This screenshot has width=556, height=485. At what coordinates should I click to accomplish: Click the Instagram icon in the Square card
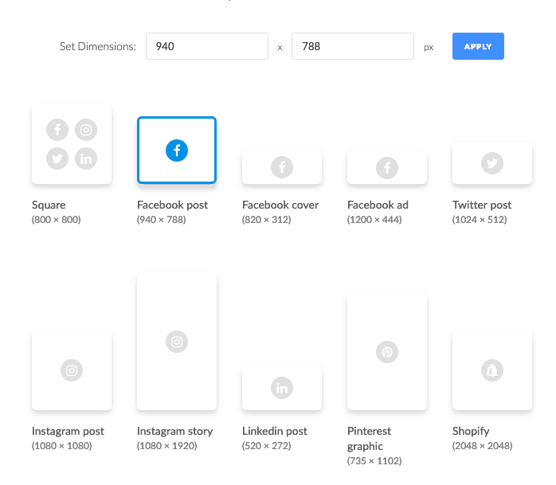(x=86, y=130)
